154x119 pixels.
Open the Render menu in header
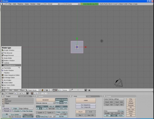(x=33, y=4)
